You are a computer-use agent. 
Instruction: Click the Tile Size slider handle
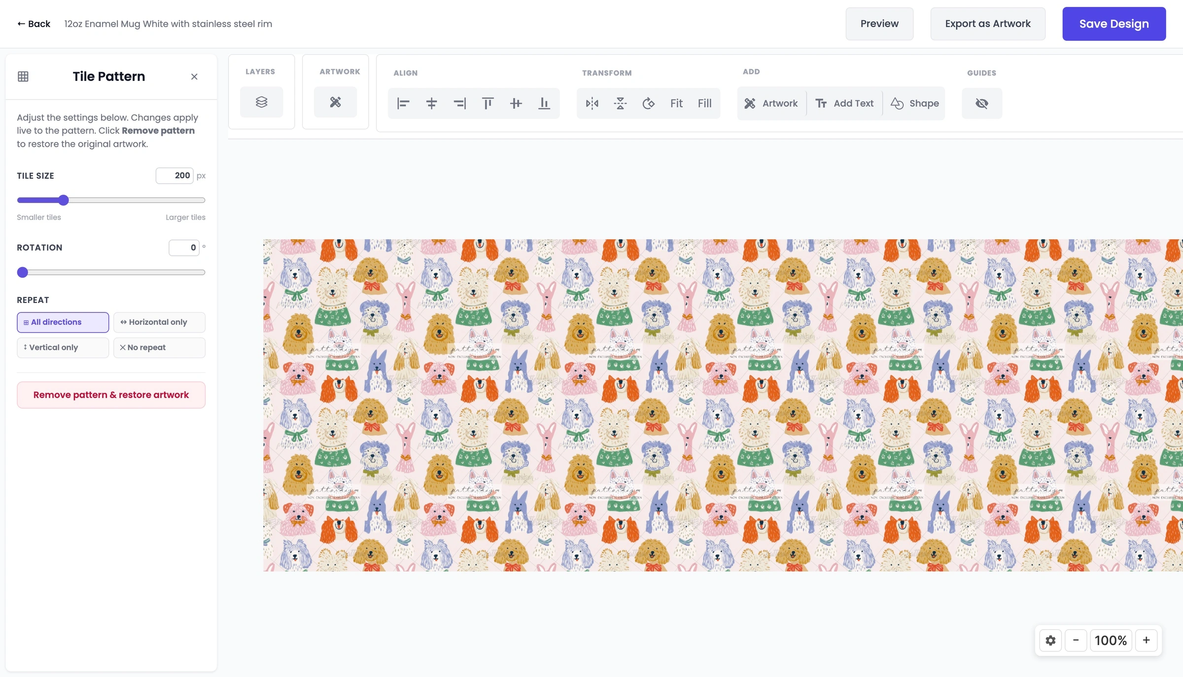[x=63, y=200]
